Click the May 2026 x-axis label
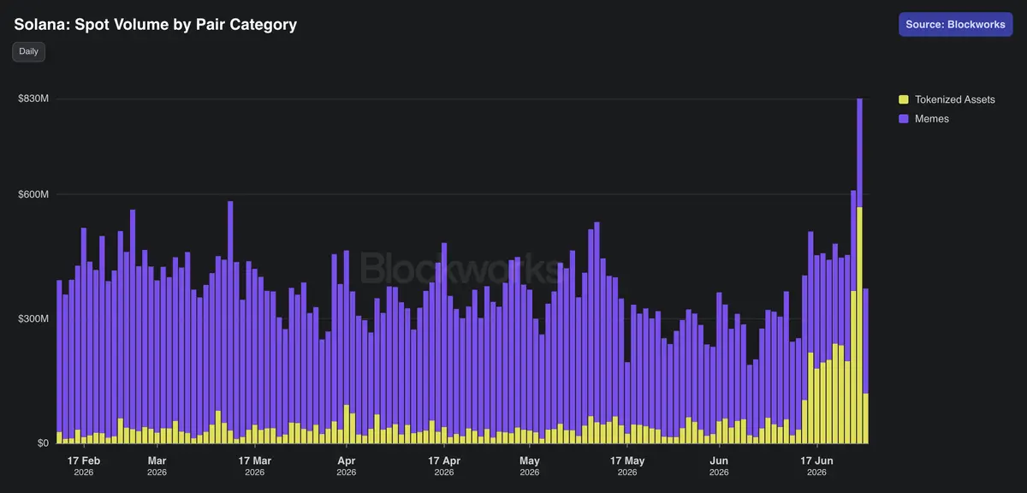Viewport: 1027px width, 493px height. 530,466
